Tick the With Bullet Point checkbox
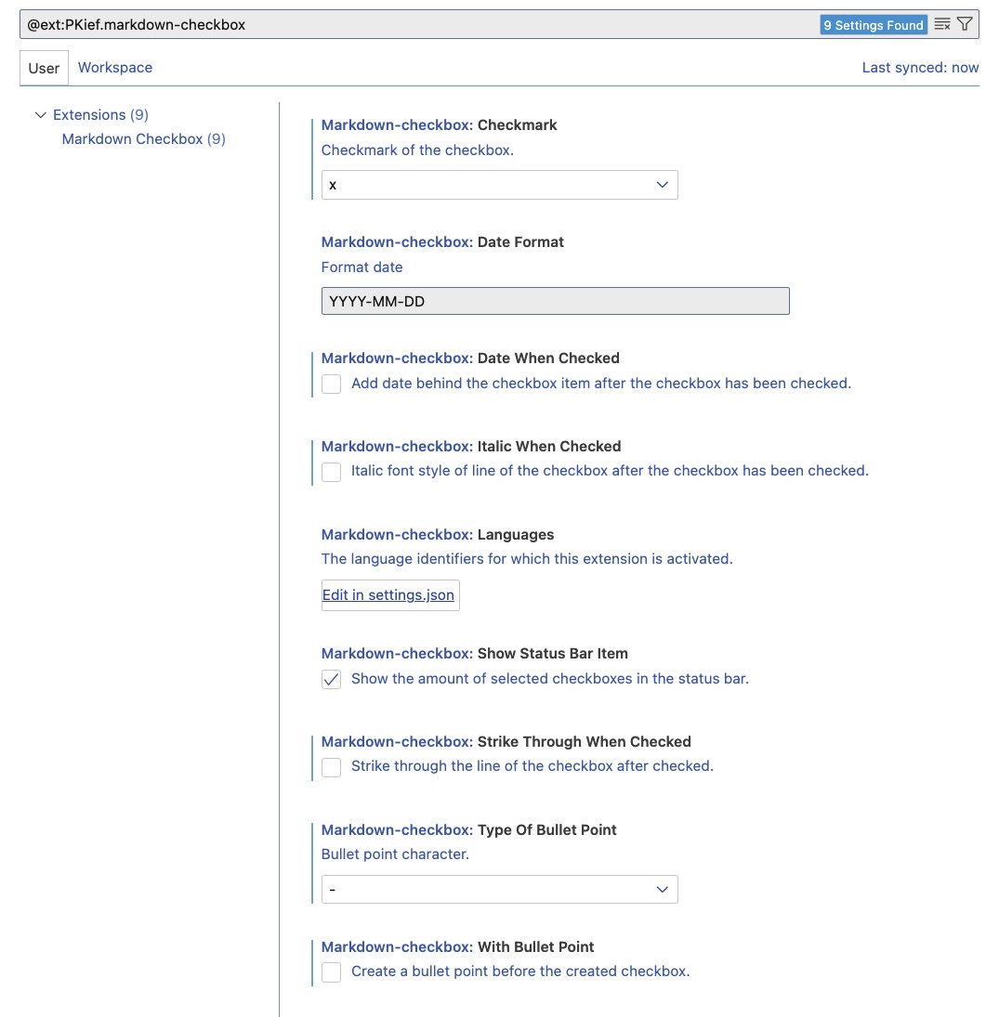999x1017 pixels. (x=332, y=972)
